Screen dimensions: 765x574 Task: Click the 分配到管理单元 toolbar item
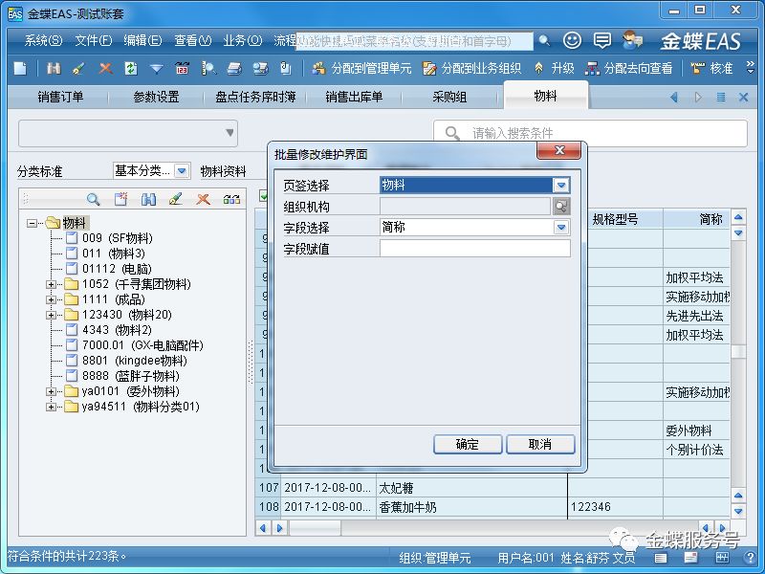click(x=362, y=68)
